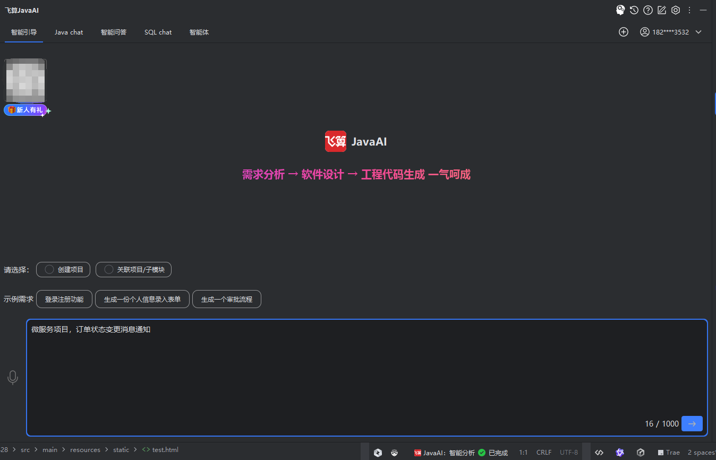
Task: Open the UTF-8 encoding selector
Action: tap(569, 453)
